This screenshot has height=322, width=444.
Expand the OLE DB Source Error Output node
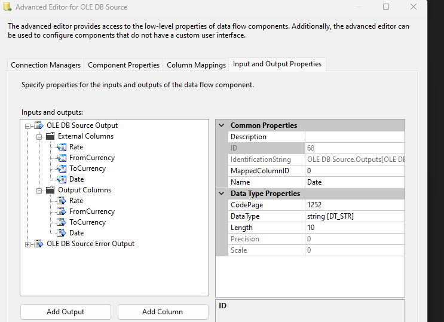click(x=27, y=244)
